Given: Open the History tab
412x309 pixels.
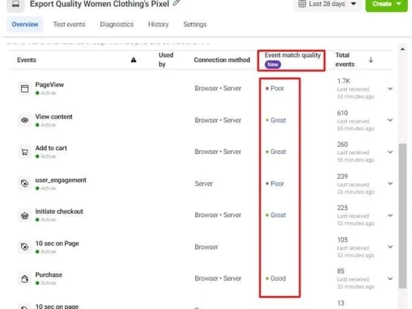Looking at the screenshot, I should (x=158, y=24).
